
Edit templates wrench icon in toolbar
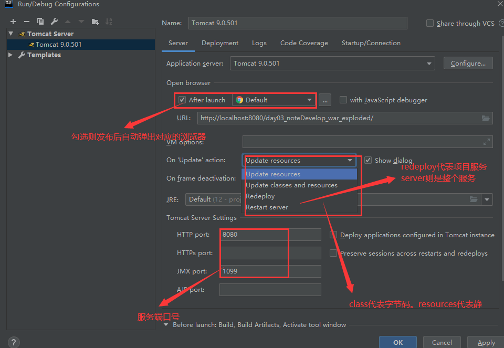(x=54, y=22)
